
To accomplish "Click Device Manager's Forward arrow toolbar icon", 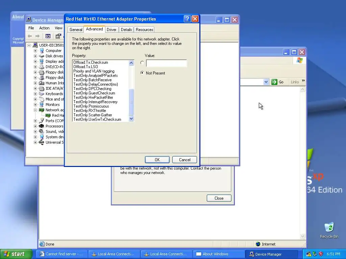I will (x=38, y=36).
